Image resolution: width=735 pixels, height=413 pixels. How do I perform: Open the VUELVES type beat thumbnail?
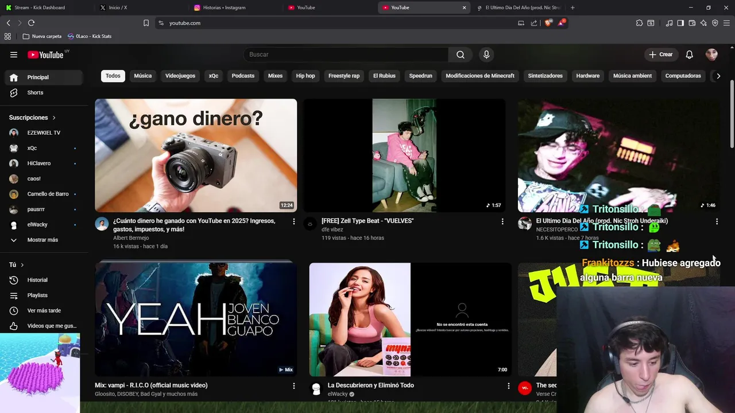point(404,155)
